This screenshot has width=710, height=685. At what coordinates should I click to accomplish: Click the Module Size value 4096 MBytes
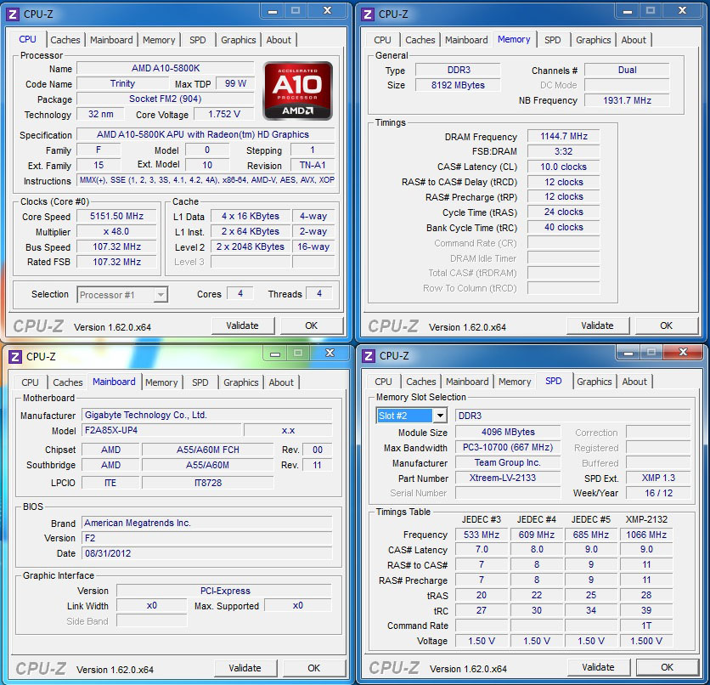pyautogui.click(x=508, y=433)
